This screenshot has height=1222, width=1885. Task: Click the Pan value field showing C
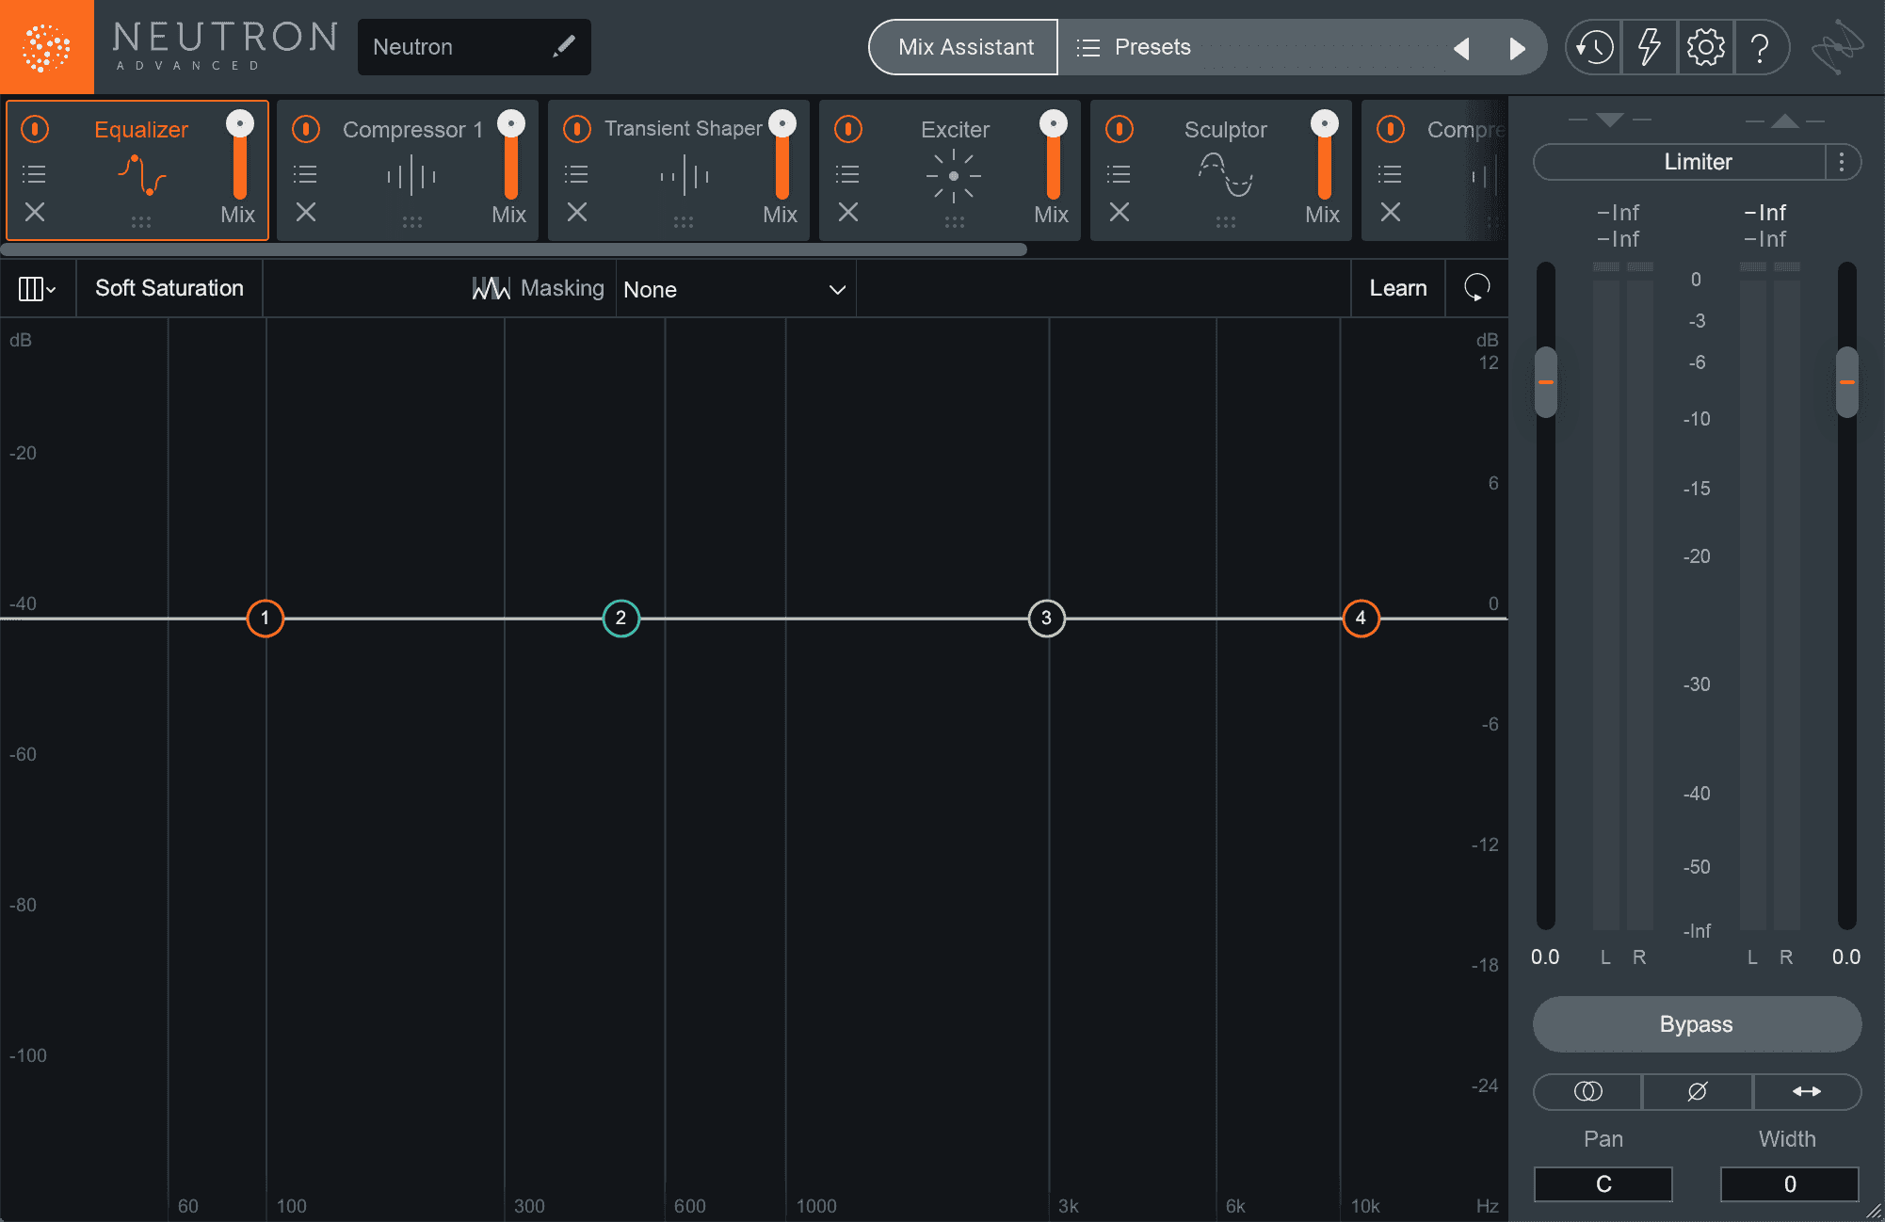coord(1603,1184)
